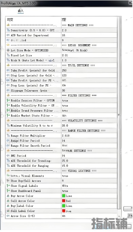The height and width of the screenshot is (232, 133).
Task: Click integer icon beside Slippage Tolerance row
Action: pyautogui.click(x=8, y=90)
